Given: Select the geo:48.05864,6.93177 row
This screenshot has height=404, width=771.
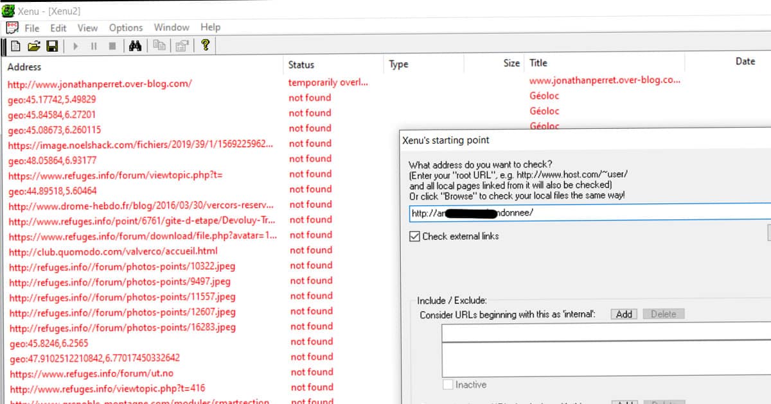Looking at the screenshot, I should [x=53, y=160].
